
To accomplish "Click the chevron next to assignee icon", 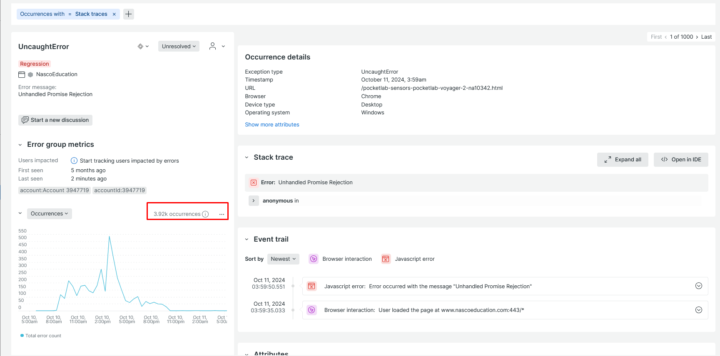I will [223, 46].
